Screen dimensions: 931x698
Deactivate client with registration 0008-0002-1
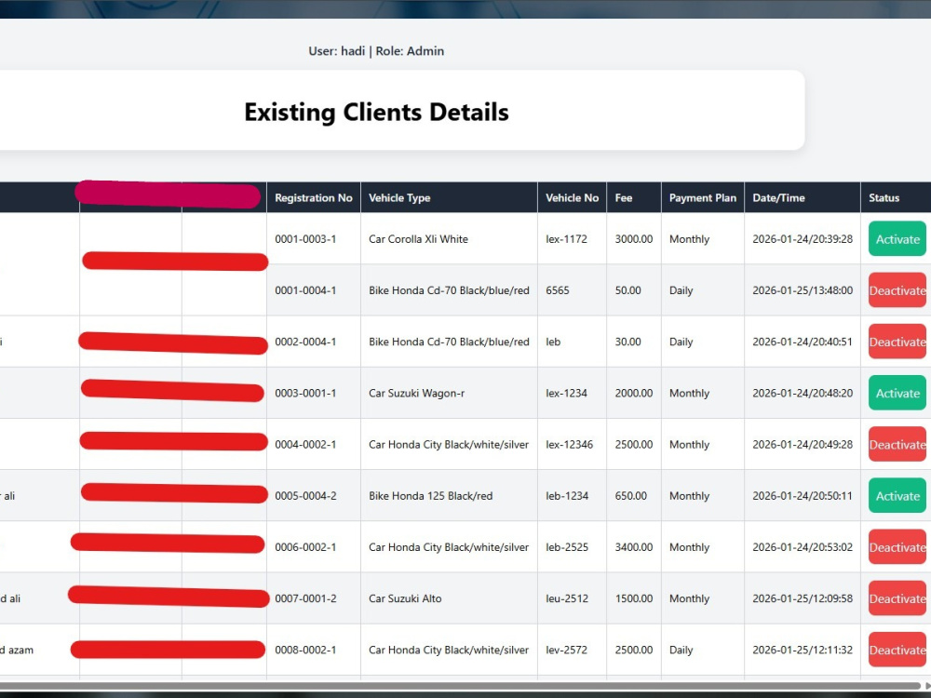tap(897, 650)
